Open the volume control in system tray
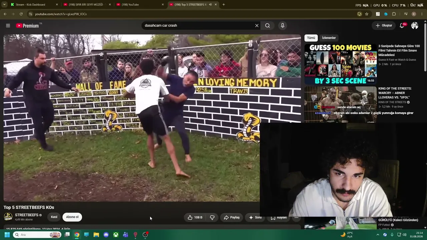 [x=404, y=235]
